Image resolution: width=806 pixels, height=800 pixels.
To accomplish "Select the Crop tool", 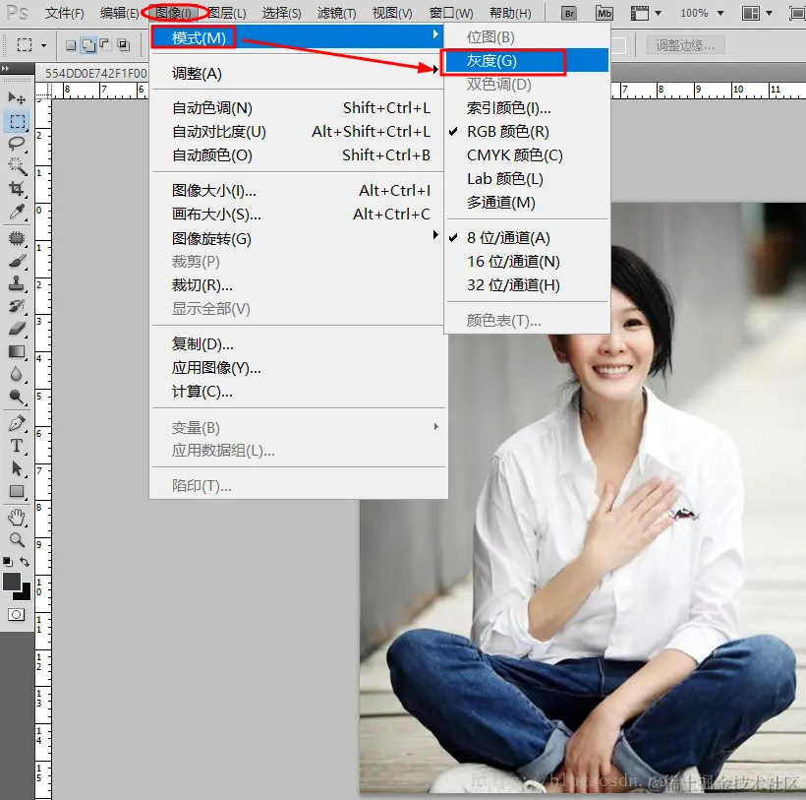I will coord(17,188).
